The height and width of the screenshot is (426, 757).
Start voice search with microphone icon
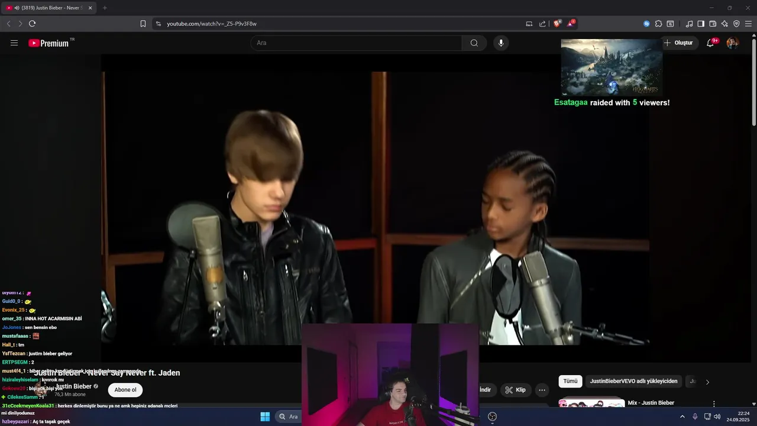tap(501, 43)
